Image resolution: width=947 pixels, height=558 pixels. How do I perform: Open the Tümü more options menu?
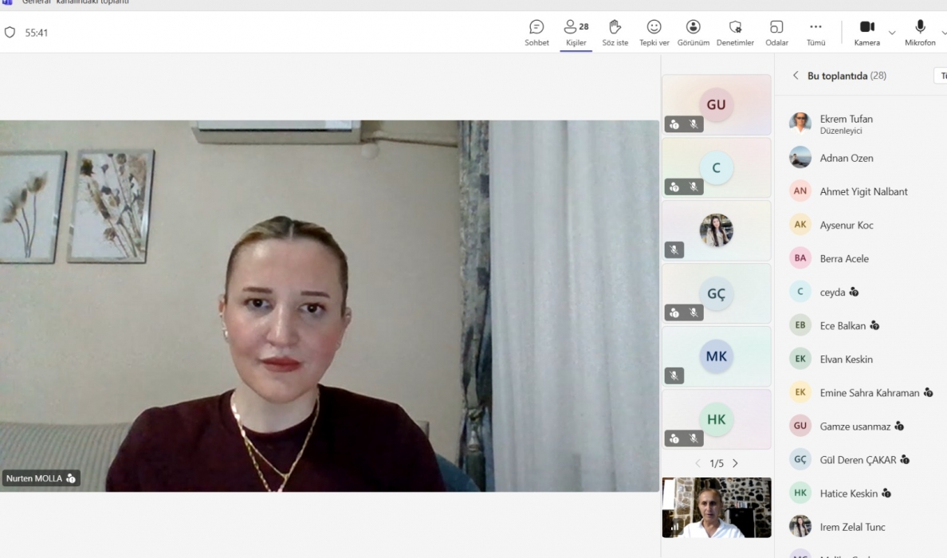click(815, 32)
